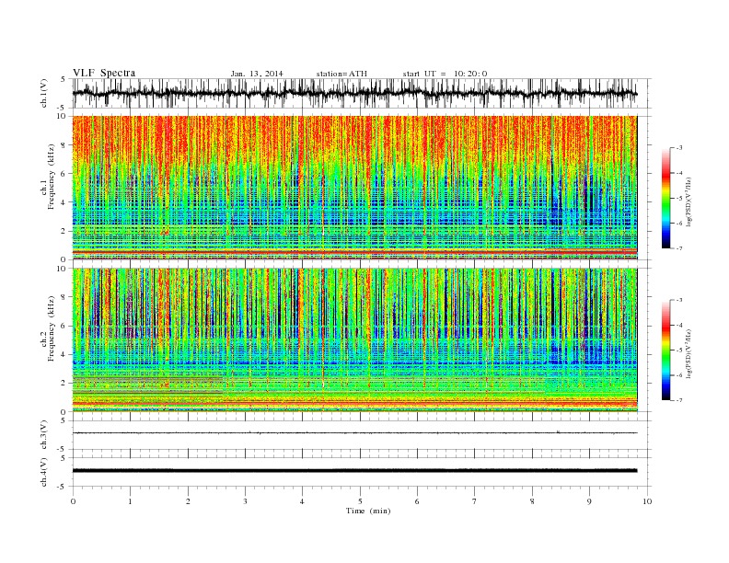Click the ch.4 thick voltage trace panel

(361, 472)
